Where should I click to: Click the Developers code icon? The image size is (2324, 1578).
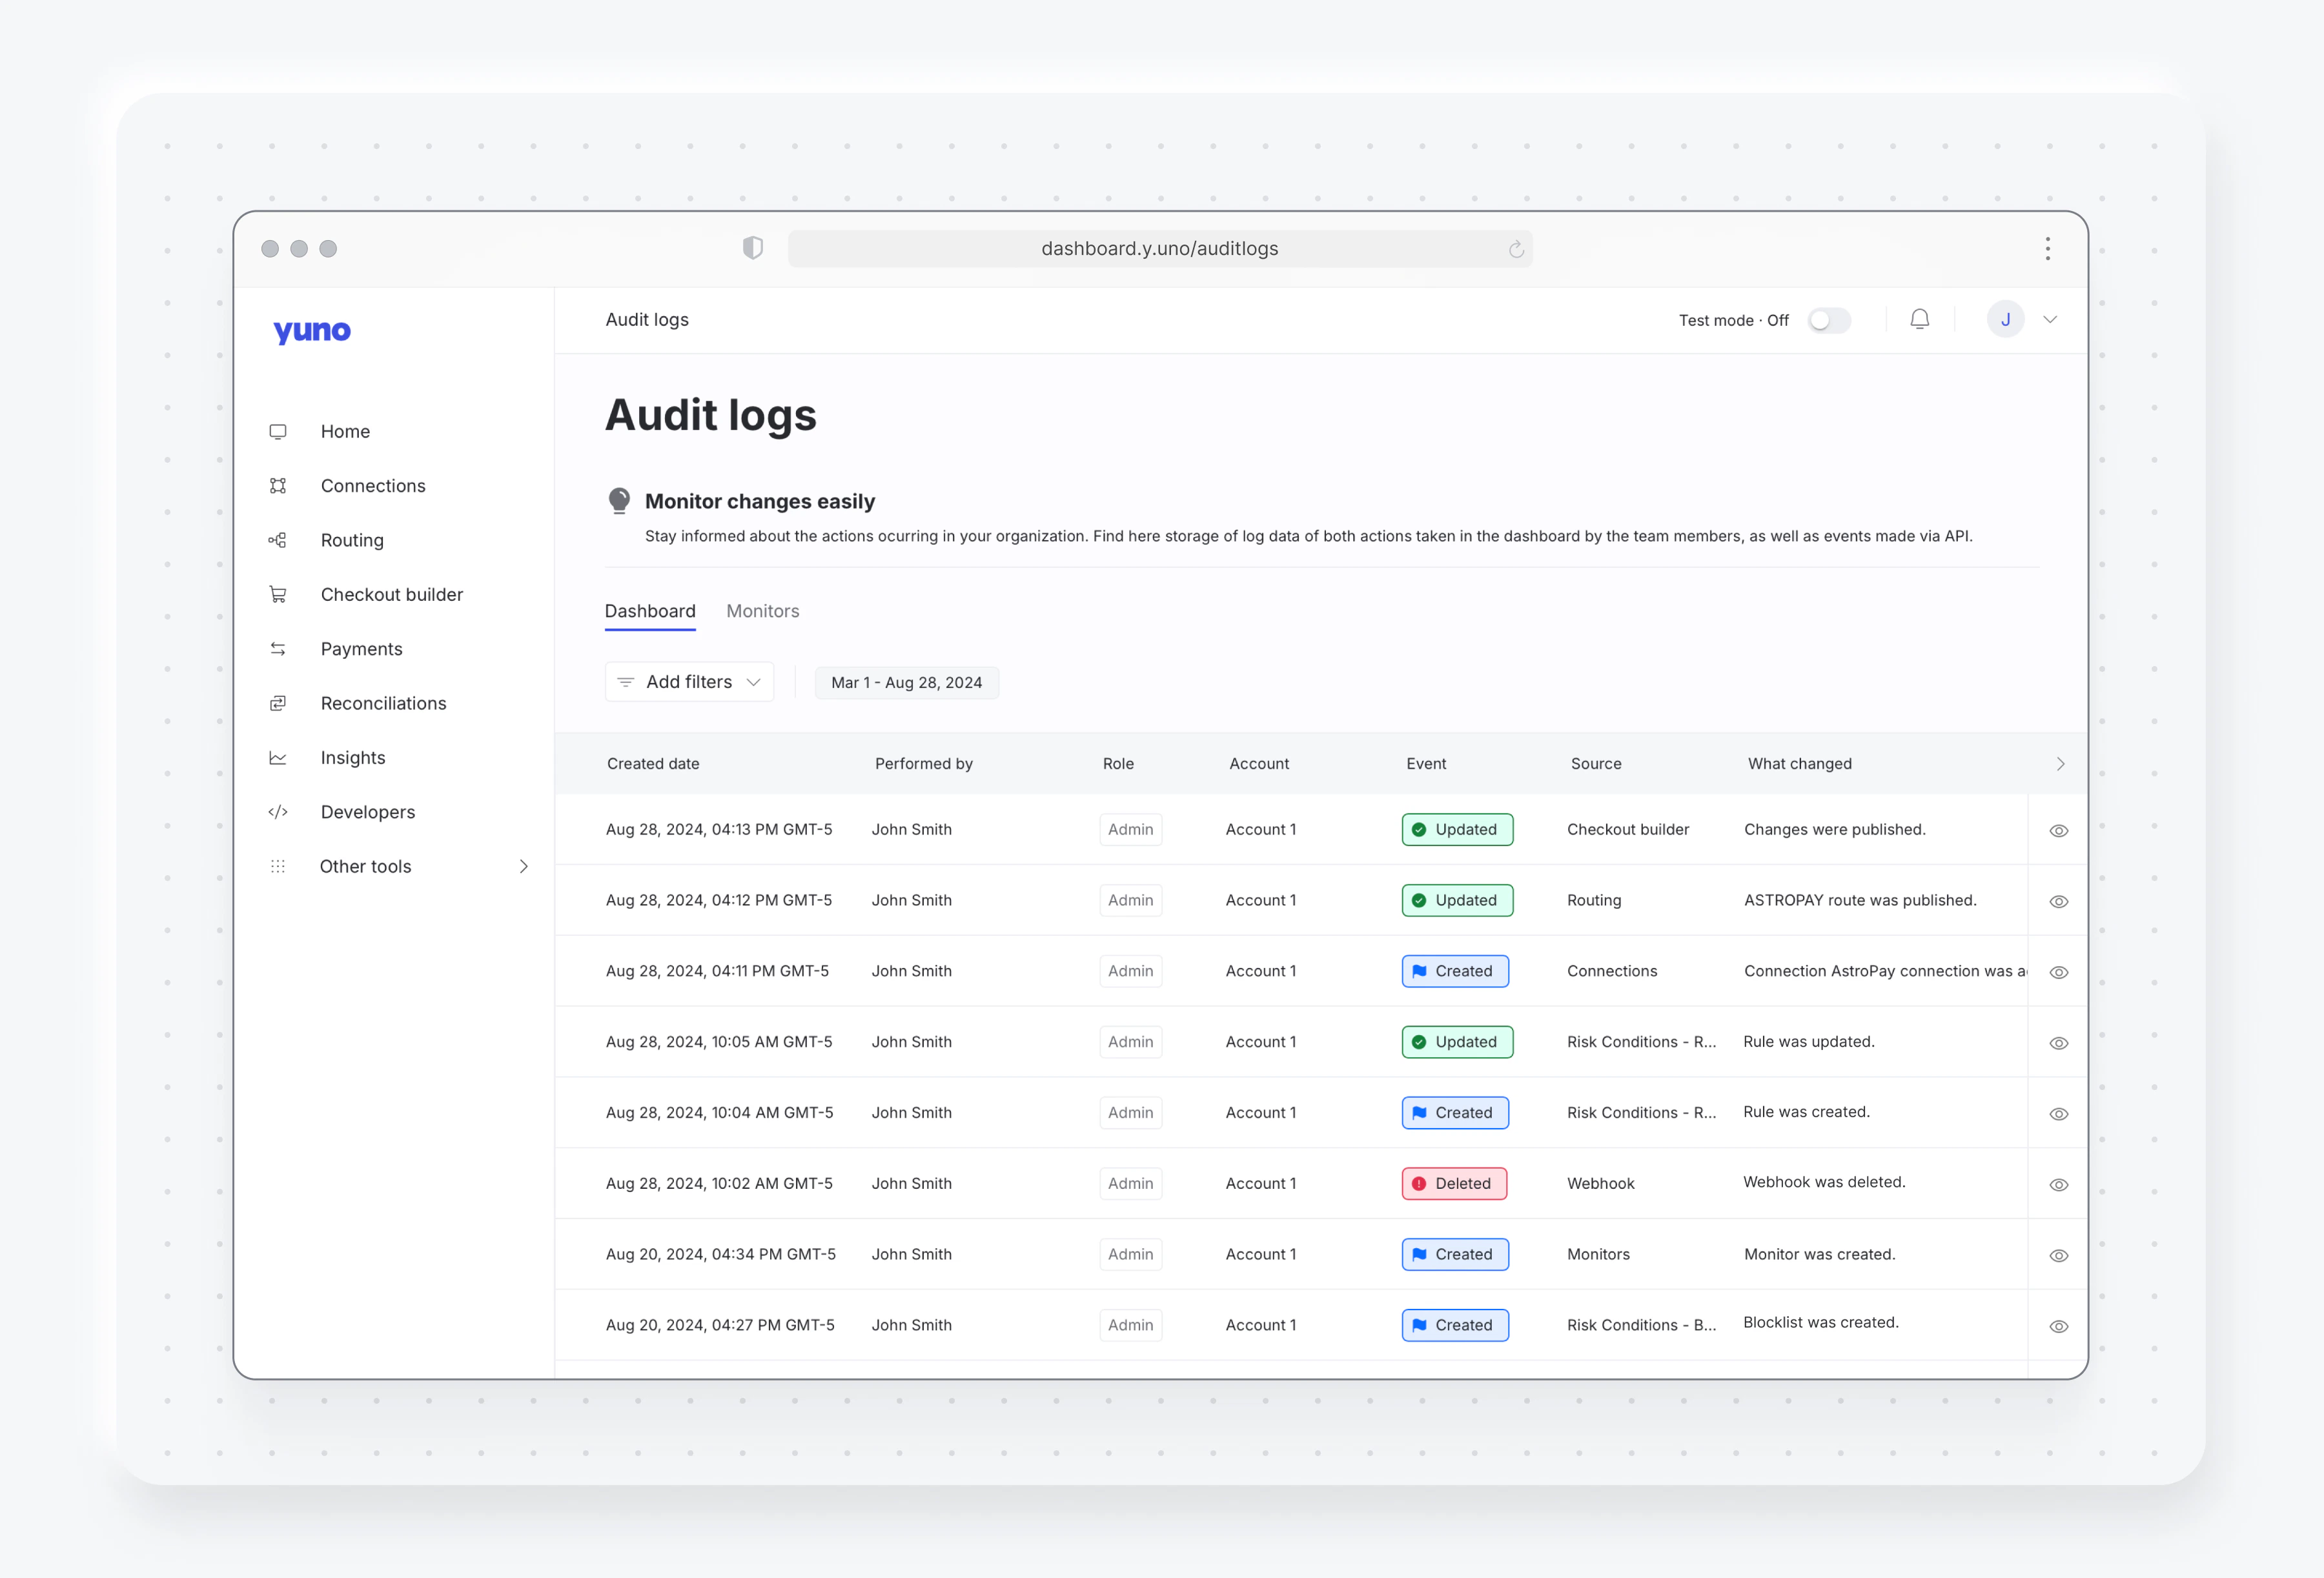tap(278, 812)
